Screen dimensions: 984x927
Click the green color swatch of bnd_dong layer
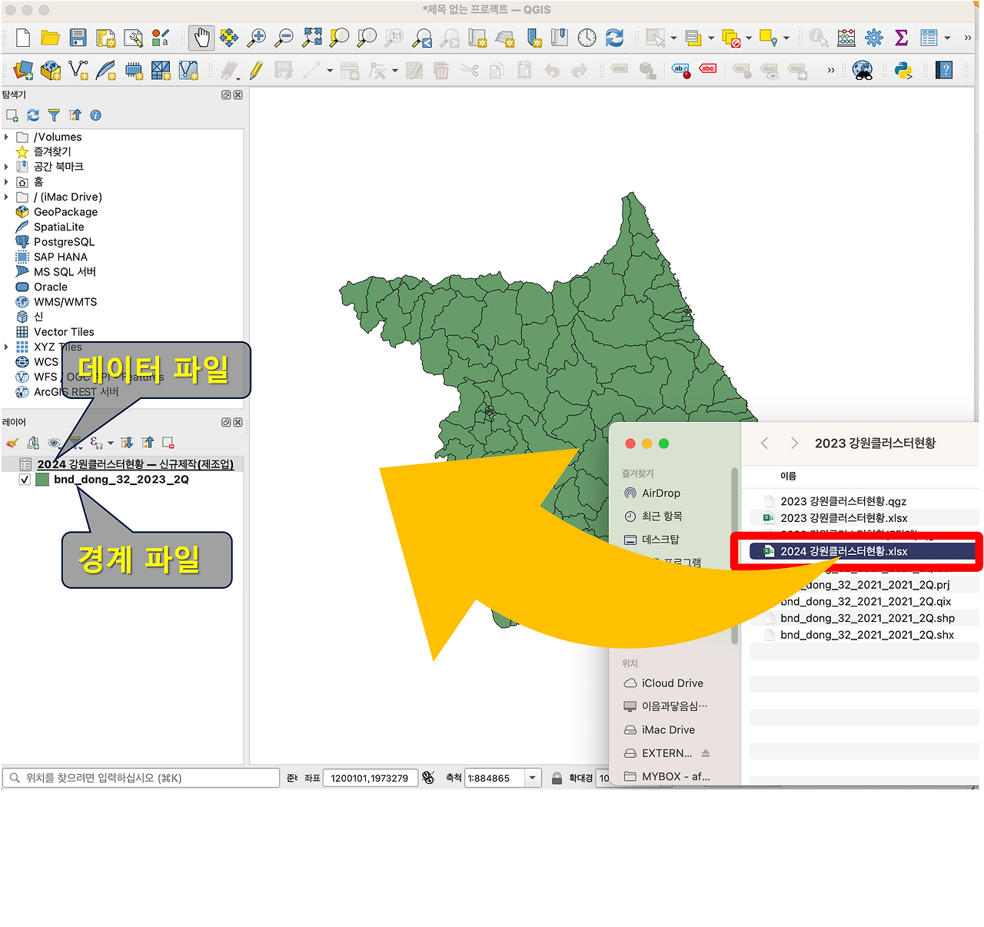click(43, 479)
